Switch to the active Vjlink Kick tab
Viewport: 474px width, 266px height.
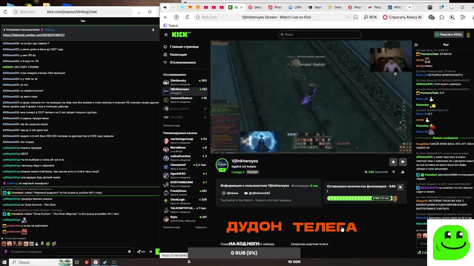coord(236,7)
